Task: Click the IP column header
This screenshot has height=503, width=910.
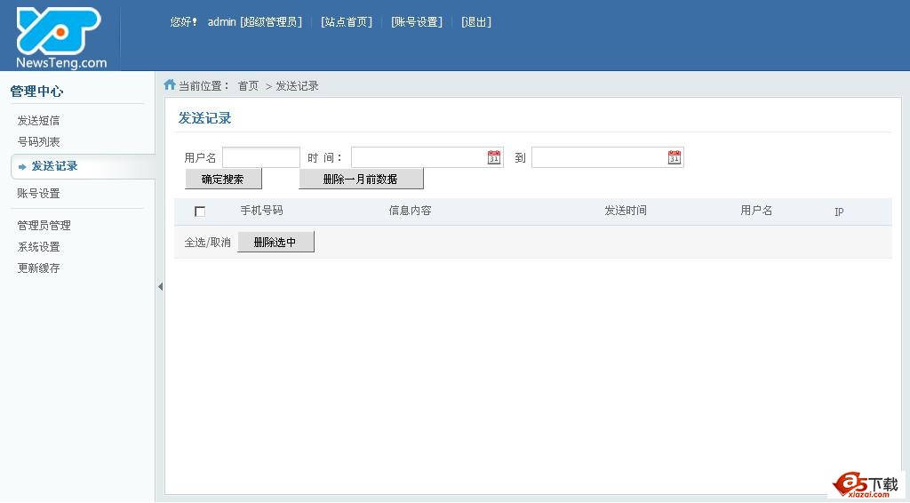Action: coord(839,212)
